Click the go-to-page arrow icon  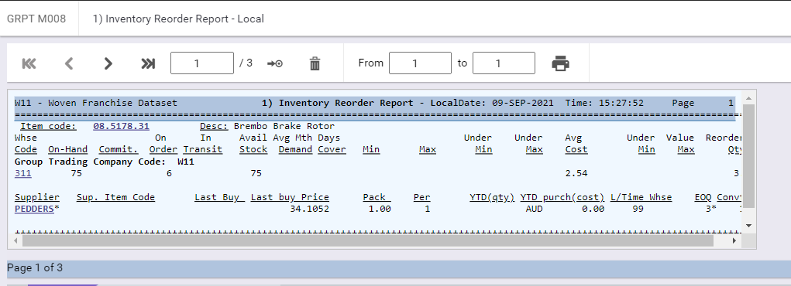point(275,63)
